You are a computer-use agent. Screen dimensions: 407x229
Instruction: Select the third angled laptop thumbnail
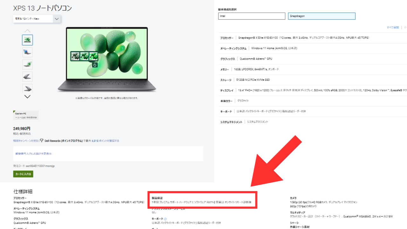(27, 64)
